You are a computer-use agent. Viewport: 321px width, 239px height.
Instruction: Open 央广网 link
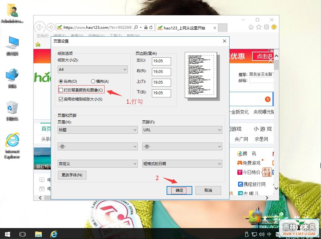241,139
